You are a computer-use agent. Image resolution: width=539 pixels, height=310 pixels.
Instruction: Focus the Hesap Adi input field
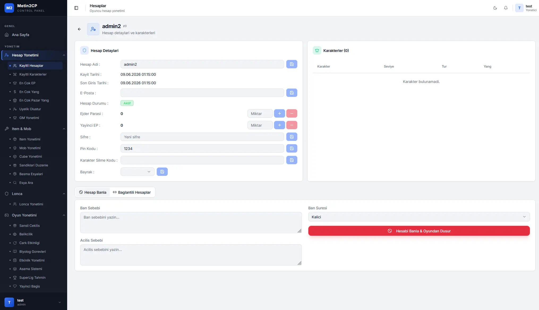(x=202, y=64)
